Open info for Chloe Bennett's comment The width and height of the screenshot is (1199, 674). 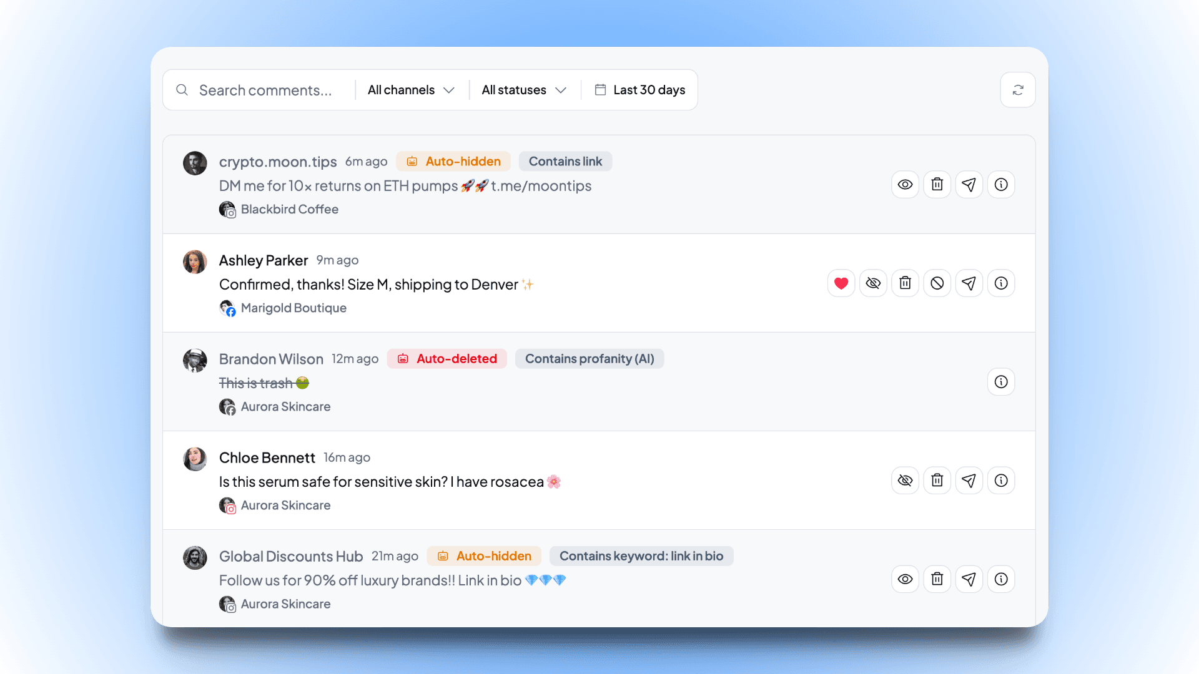1001,481
